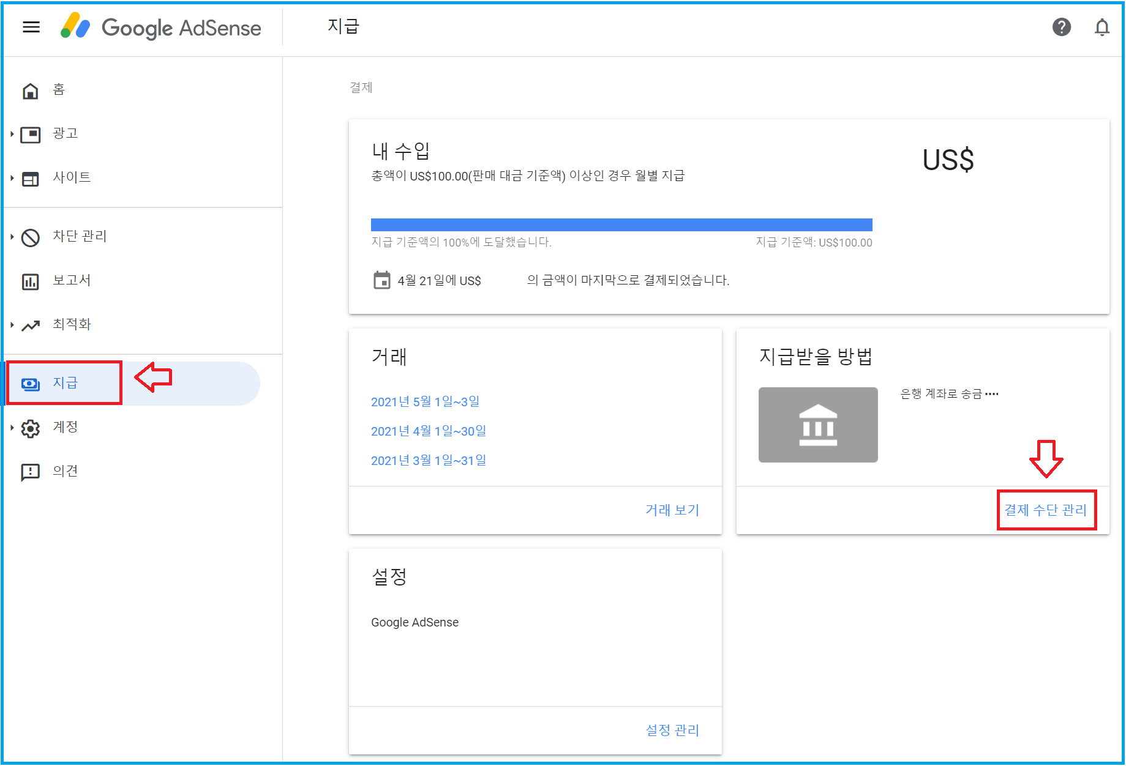The height and width of the screenshot is (766, 1126).
Task: Expand the 최적화 sidebar section arrow
Action: coord(12,325)
